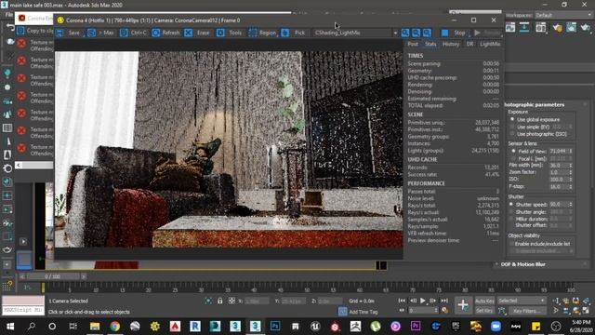Open the Key Filters dialog

tap(527, 311)
